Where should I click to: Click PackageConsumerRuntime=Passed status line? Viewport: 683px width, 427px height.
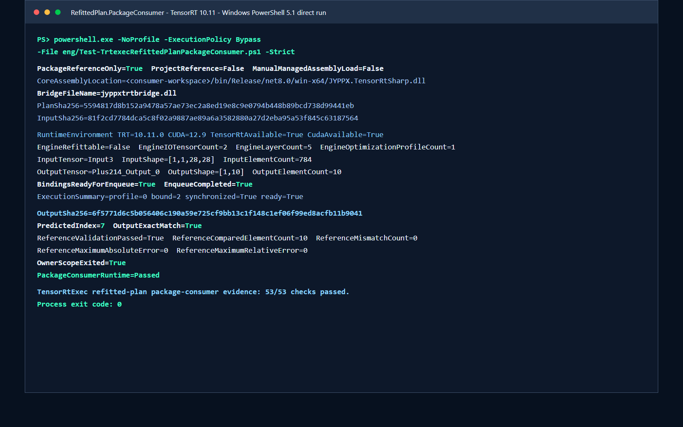coord(98,275)
